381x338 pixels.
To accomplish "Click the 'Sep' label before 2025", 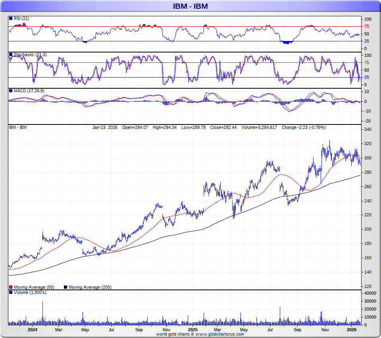I will 139,330.
